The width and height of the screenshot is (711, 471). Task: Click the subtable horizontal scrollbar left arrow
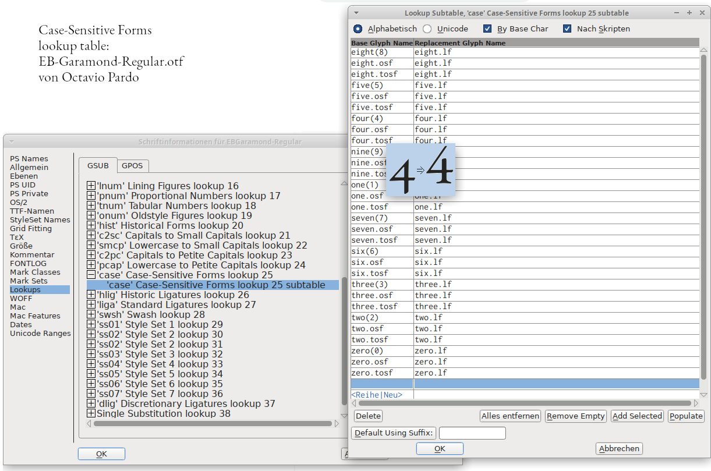click(355, 403)
